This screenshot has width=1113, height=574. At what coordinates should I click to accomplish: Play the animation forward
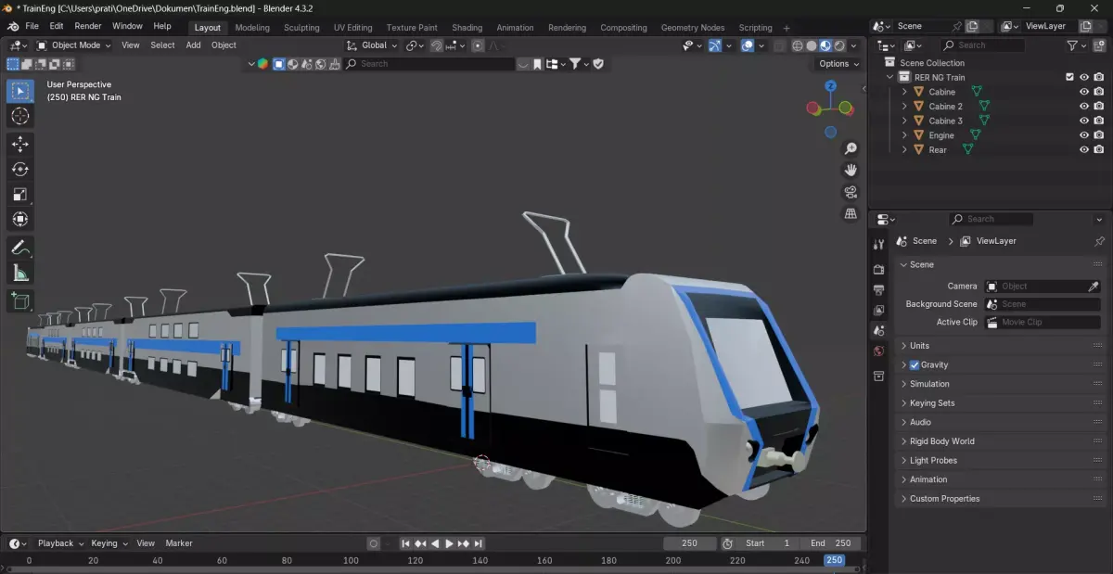449,543
